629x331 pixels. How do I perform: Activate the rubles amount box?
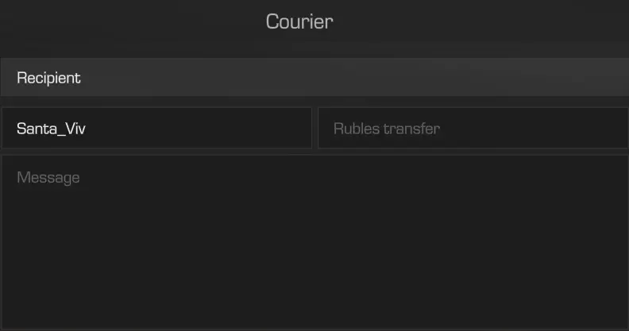[x=473, y=129]
